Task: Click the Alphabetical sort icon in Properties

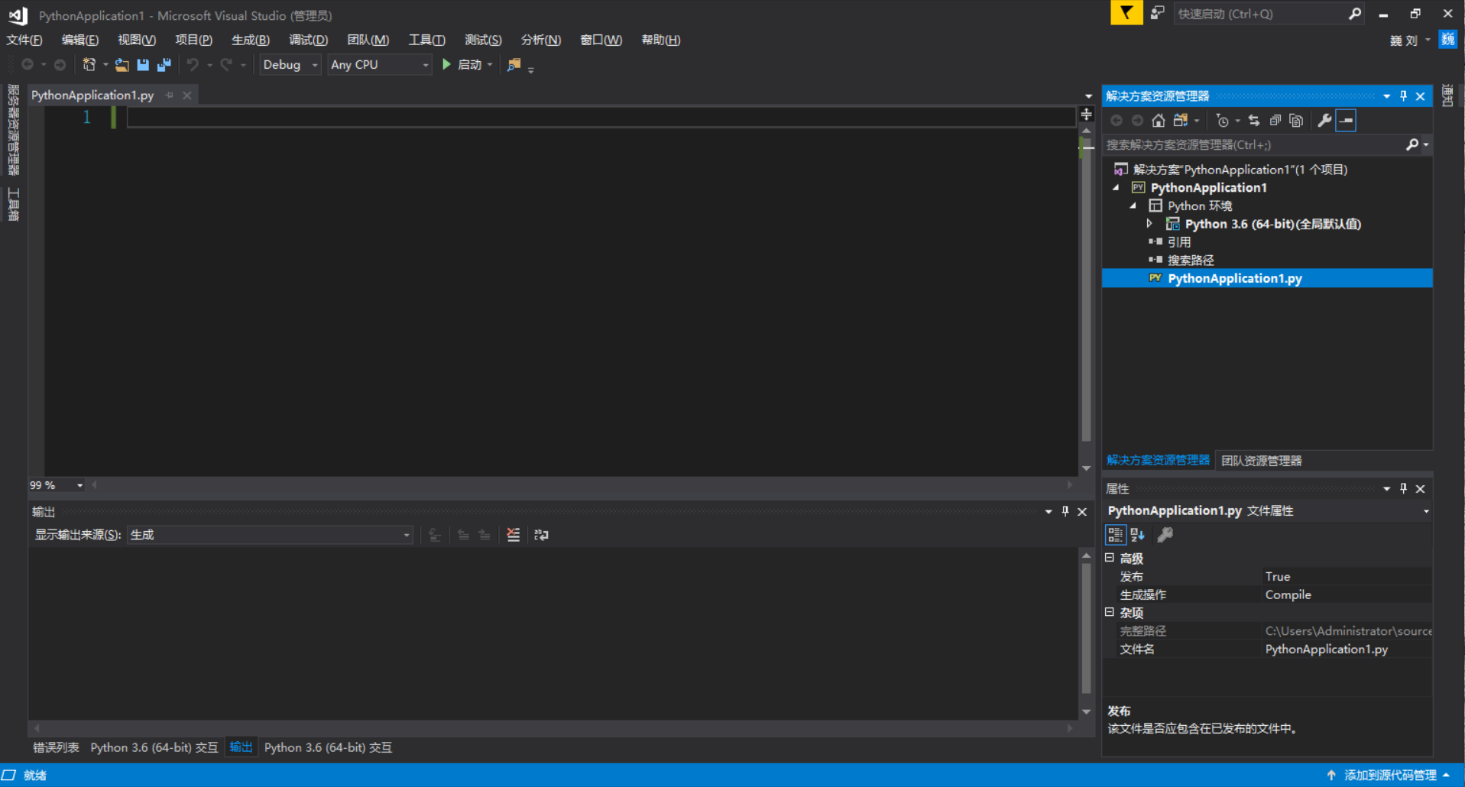Action: pyautogui.click(x=1137, y=535)
